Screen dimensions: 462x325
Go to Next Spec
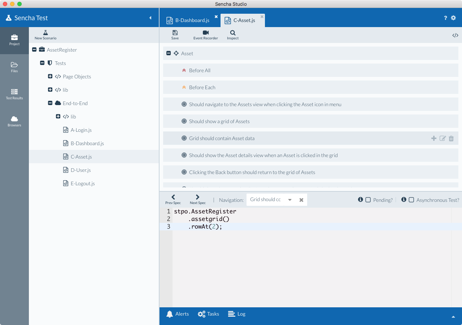197,199
